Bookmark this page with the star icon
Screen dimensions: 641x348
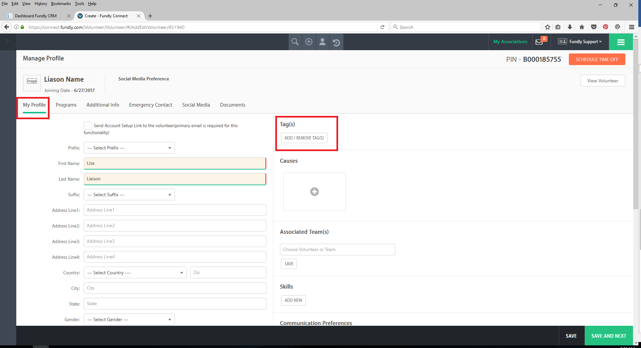pos(548,27)
